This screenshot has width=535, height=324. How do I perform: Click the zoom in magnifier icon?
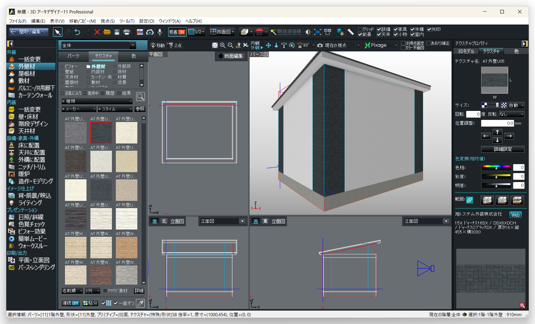pos(223,45)
